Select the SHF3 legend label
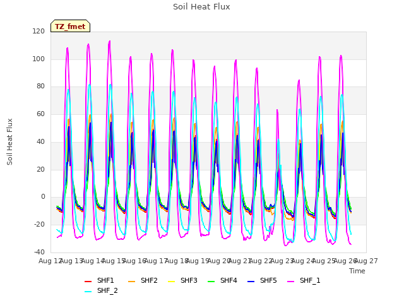Image resolution: width=404 pixels, height=303 pixels. (x=189, y=280)
